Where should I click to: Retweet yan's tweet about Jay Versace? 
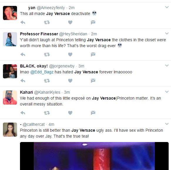pos(47,22)
